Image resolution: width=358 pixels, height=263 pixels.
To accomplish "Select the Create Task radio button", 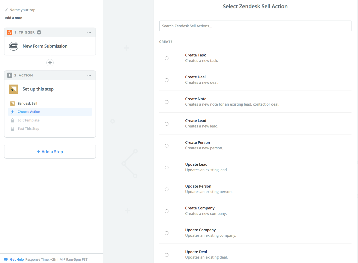I will [167, 58].
